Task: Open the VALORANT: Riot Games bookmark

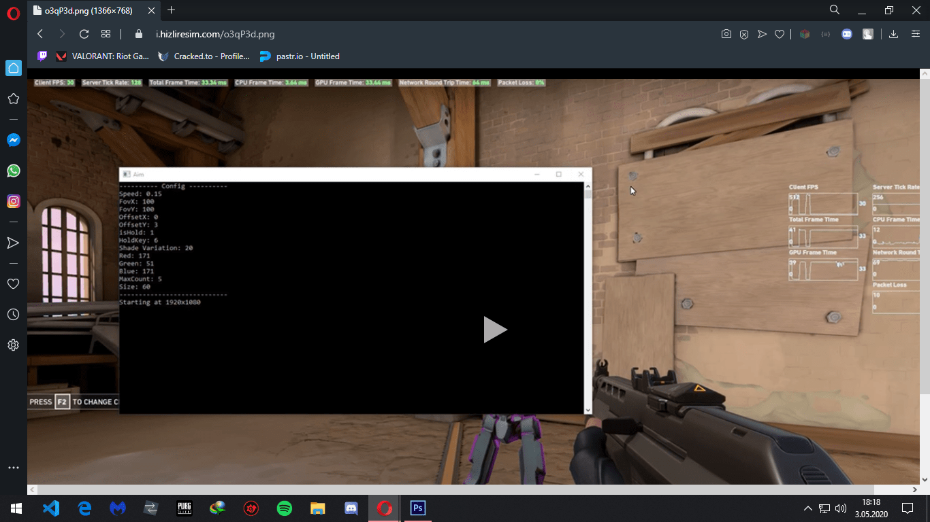Action: coord(102,56)
